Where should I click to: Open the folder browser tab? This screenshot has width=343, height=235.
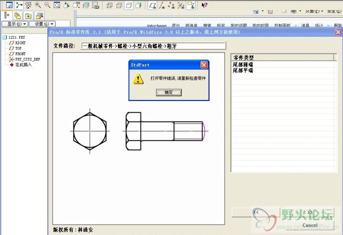17,16
